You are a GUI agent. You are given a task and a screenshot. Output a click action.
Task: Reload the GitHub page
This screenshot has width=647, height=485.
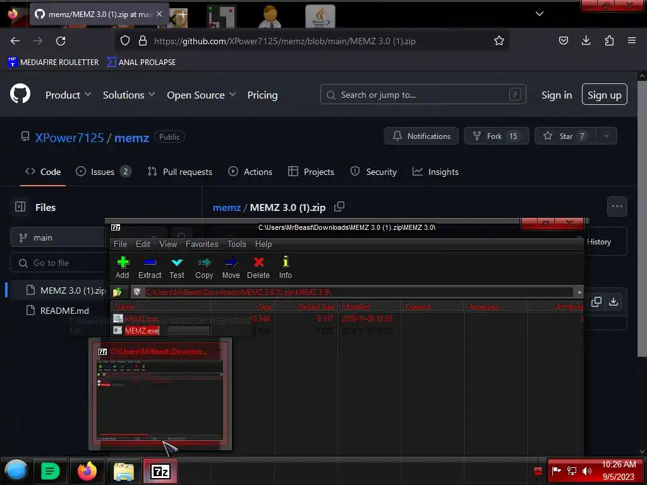[61, 41]
